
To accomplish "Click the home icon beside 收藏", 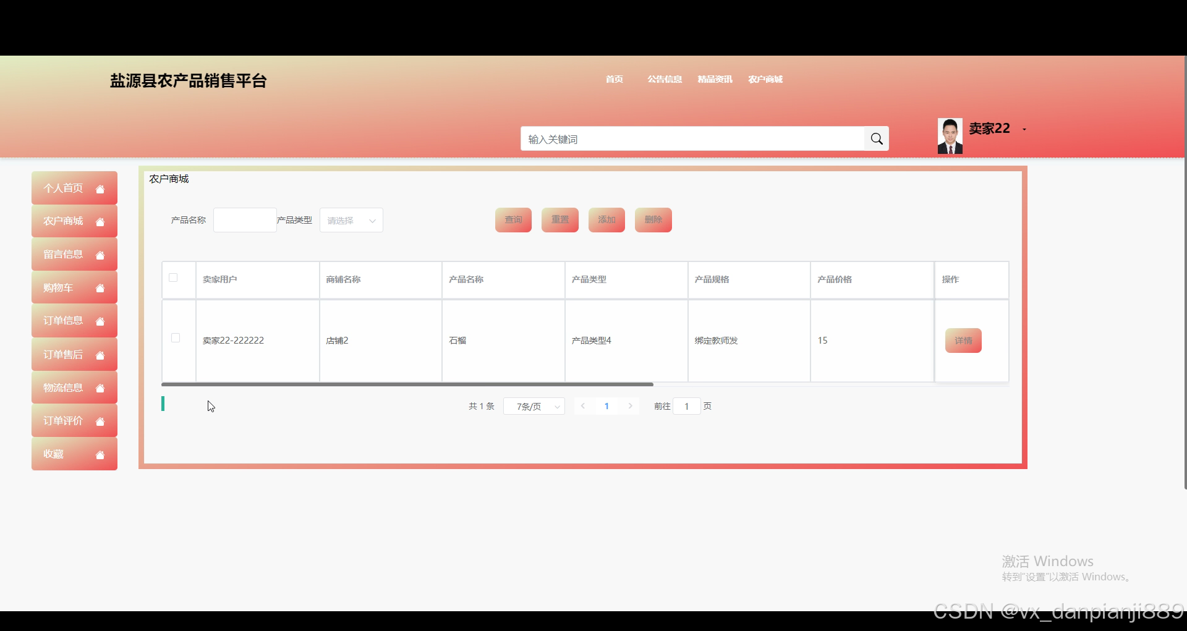I will coord(100,455).
